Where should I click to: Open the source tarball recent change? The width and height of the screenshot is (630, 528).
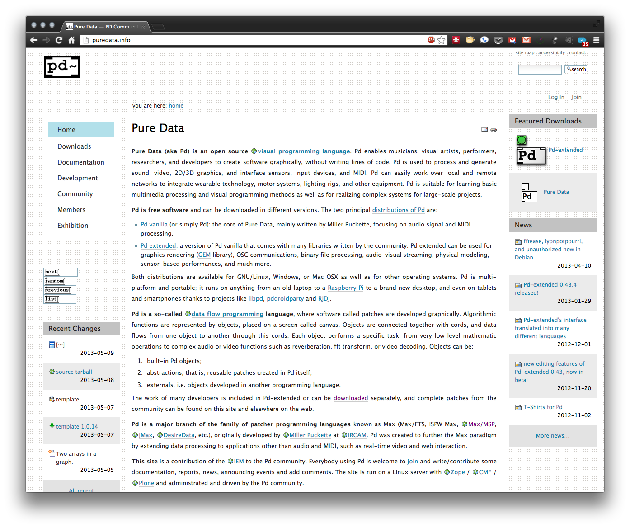click(x=74, y=372)
